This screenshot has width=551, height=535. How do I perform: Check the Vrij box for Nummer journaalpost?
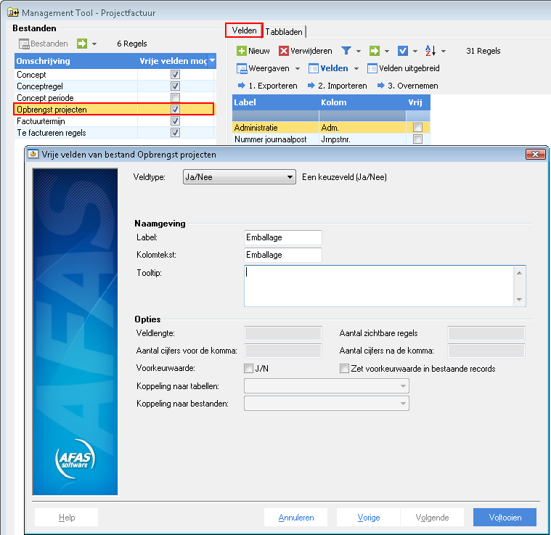[x=417, y=139]
